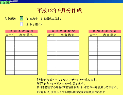Click the left 個別患者指定 pink header

22,31
